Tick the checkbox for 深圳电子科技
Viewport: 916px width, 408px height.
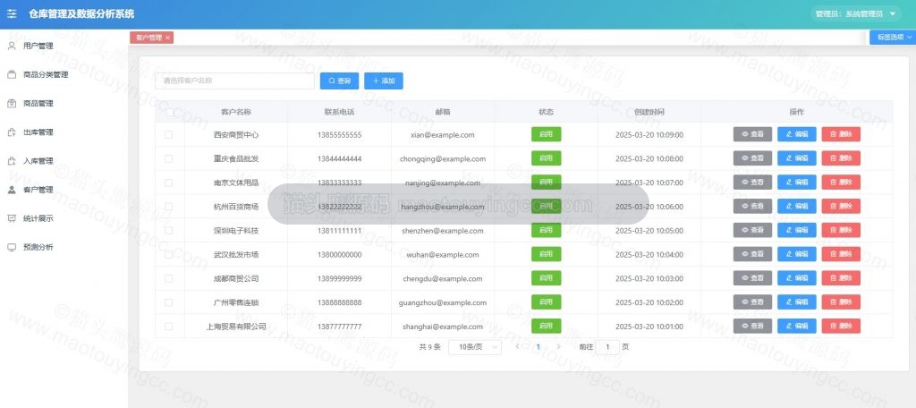[x=169, y=230]
